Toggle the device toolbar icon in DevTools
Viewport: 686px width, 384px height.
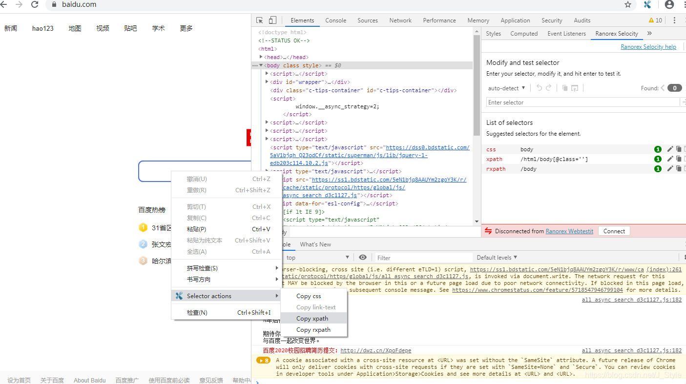tap(272, 20)
